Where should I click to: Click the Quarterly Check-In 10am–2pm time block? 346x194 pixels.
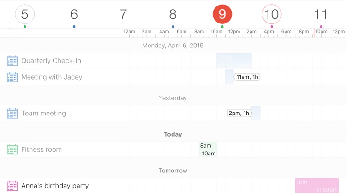(234, 61)
